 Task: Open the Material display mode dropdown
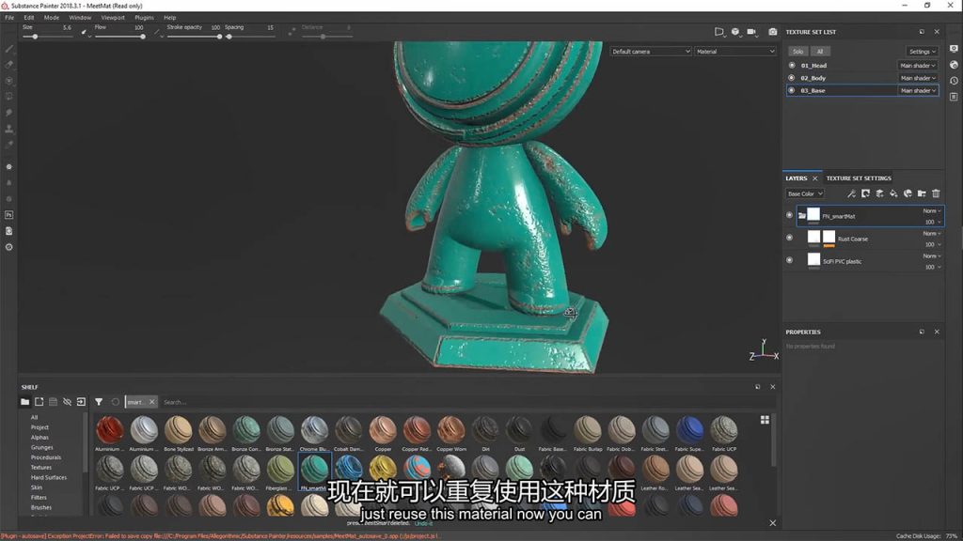coord(735,52)
